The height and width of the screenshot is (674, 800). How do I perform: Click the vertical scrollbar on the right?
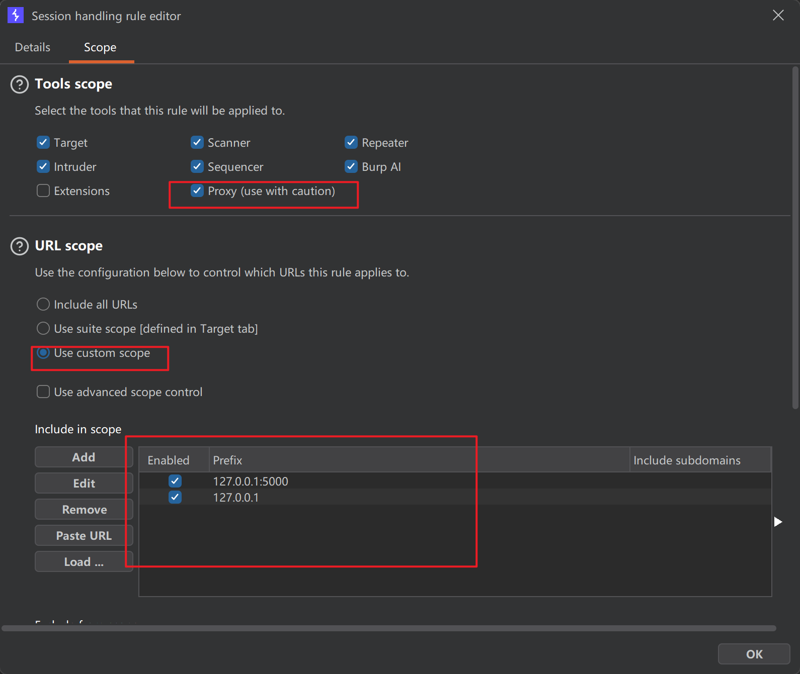[795, 238]
